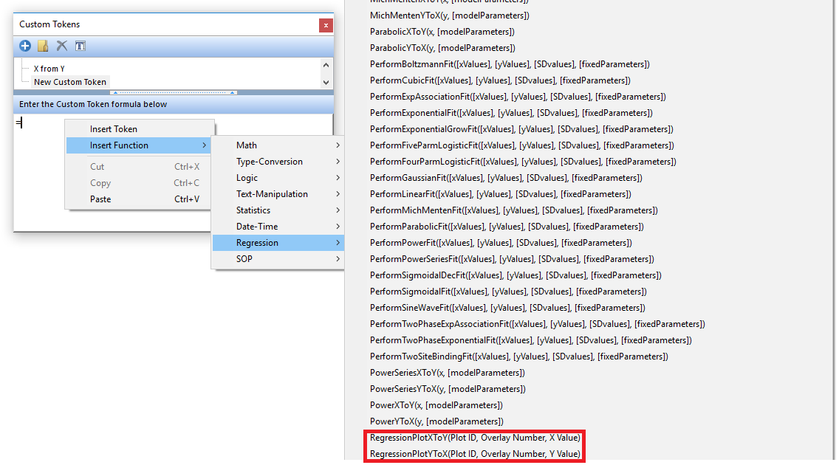The width and height of the screenshot is (839, 465).
Task: Select RegressionPlotXToY function
Action: point(474,438)
